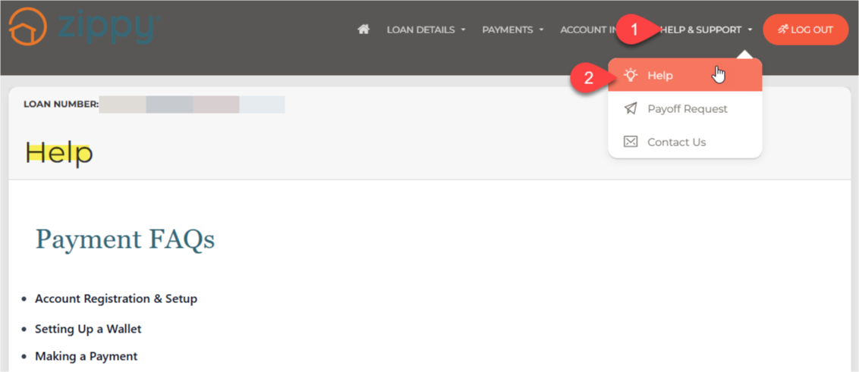Image resolution: width=859 pixels, height=372 pixels.
Task: Expand the Payments dropdown menu
Action: click(513, 30)
